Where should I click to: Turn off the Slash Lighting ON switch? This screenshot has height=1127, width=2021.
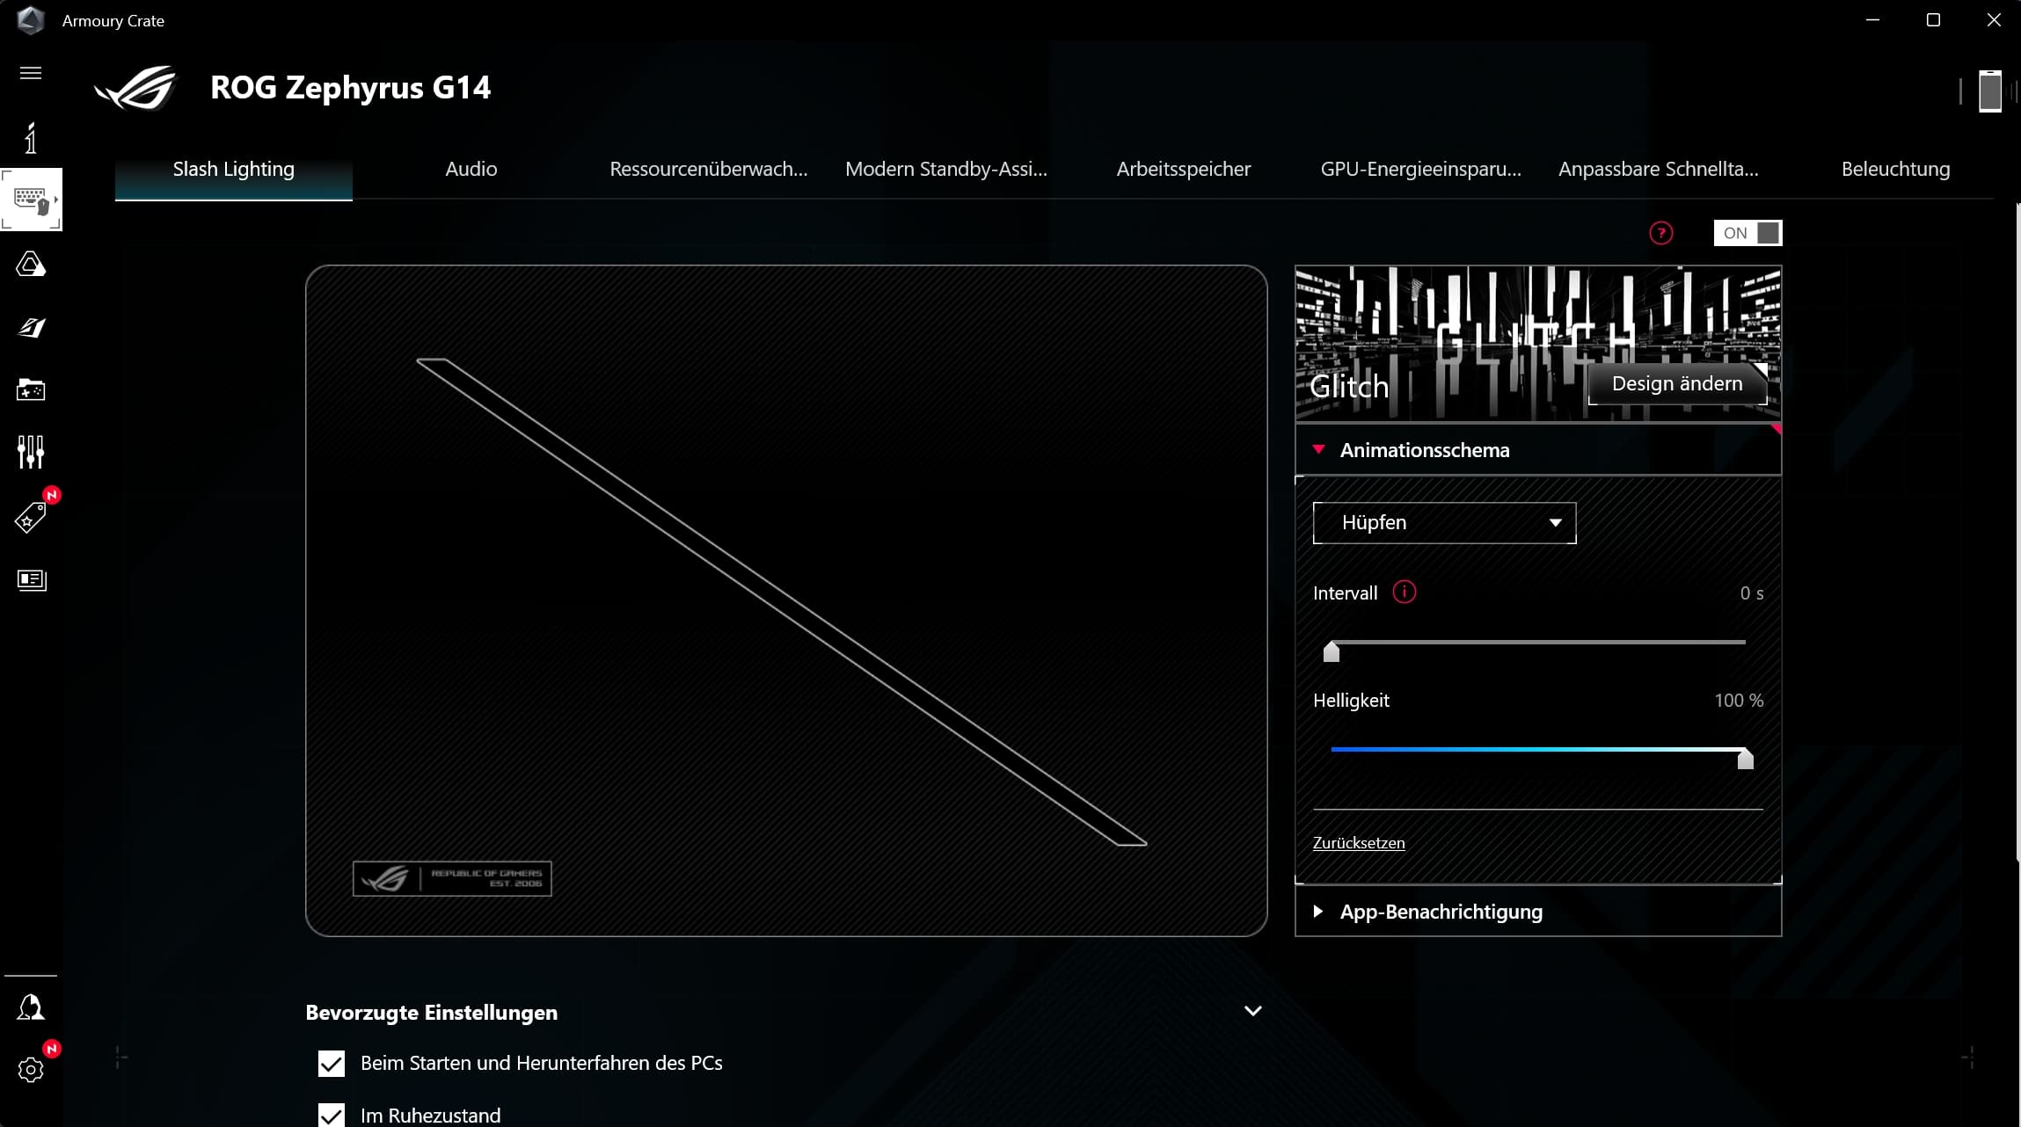pos(1747,233)
